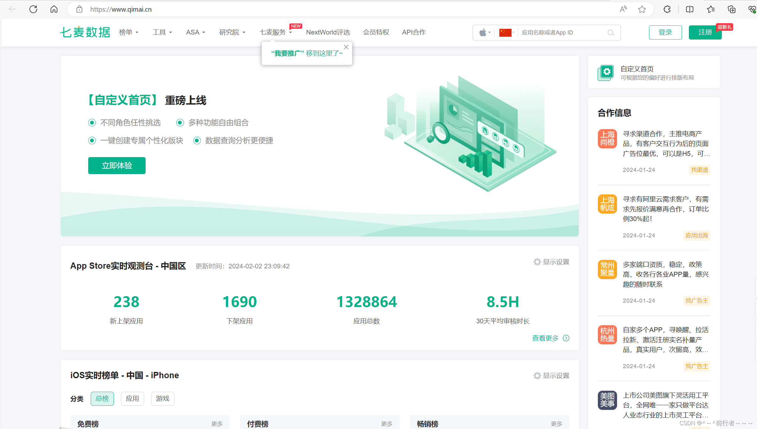Click the 找广告主 tag under 常州聚量
Screen dimensions: 757x429
[697, 301]
